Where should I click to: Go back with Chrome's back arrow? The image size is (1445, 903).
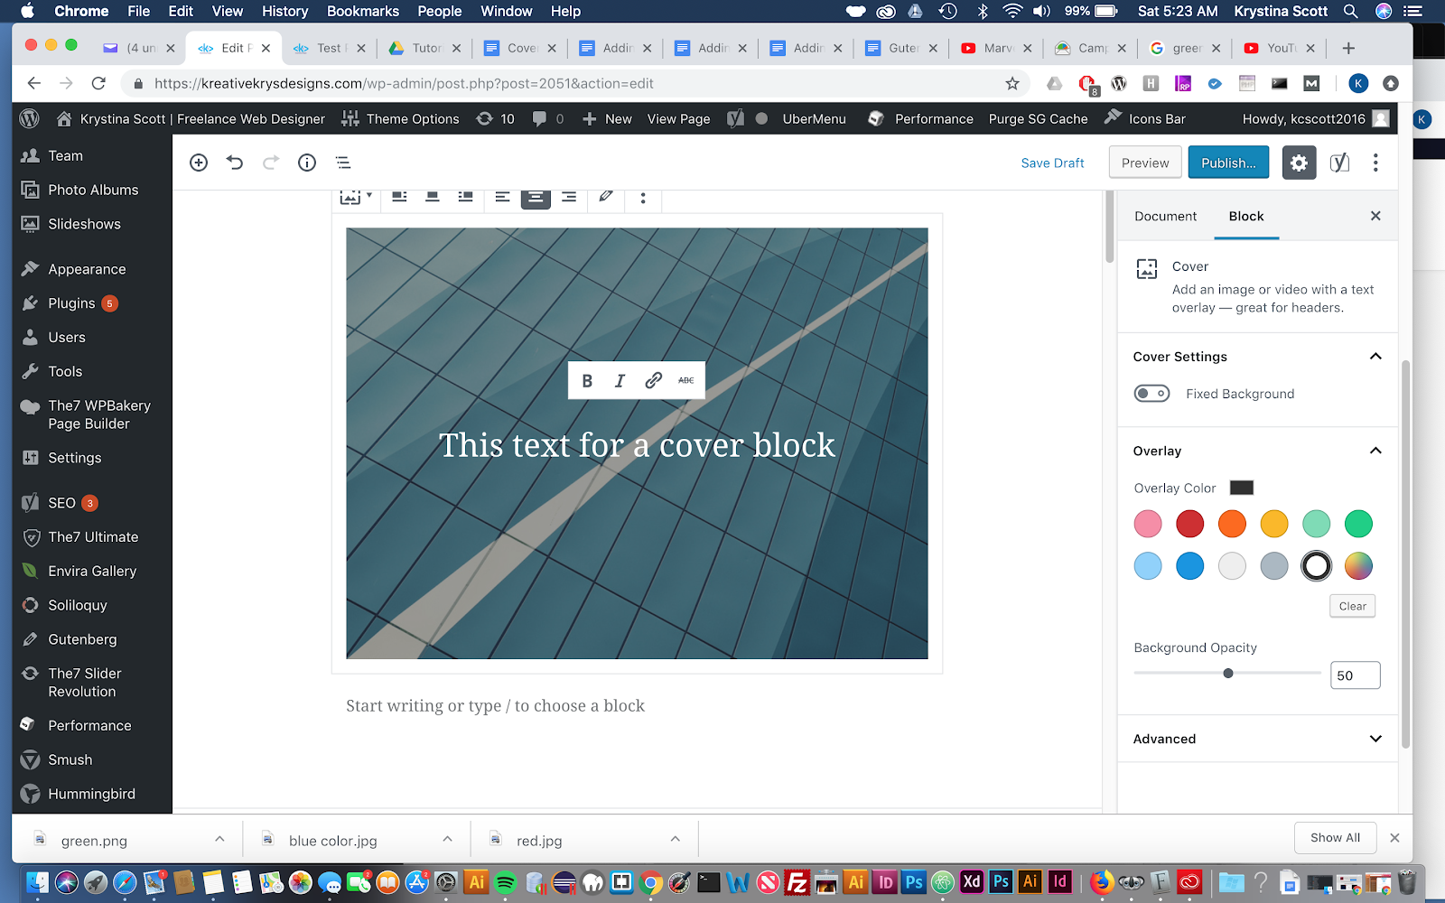34,84
